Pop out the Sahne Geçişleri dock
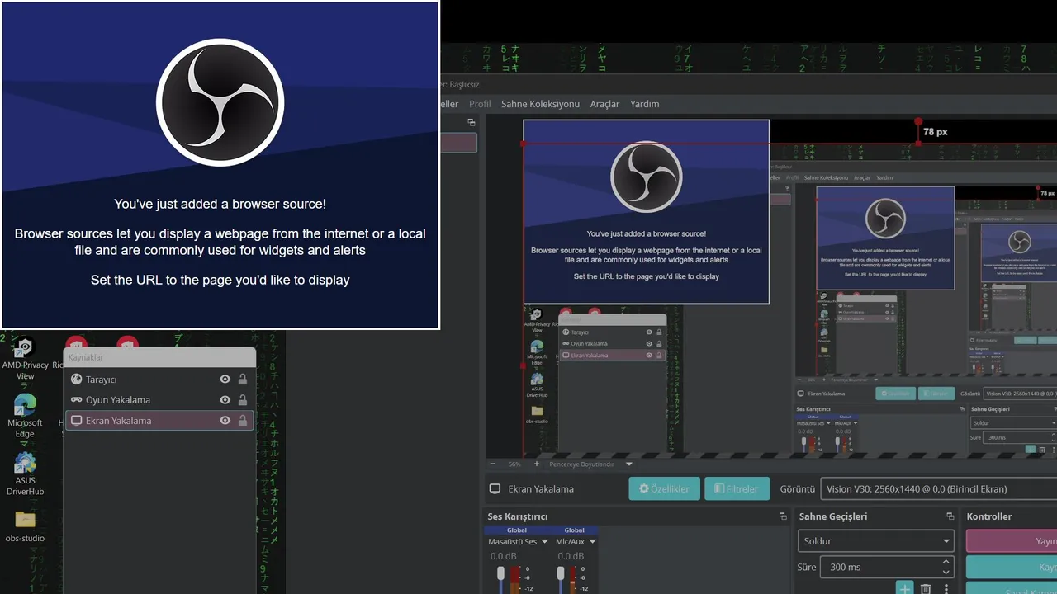This screenshot has height=594, width=1057. click(950, 516)
